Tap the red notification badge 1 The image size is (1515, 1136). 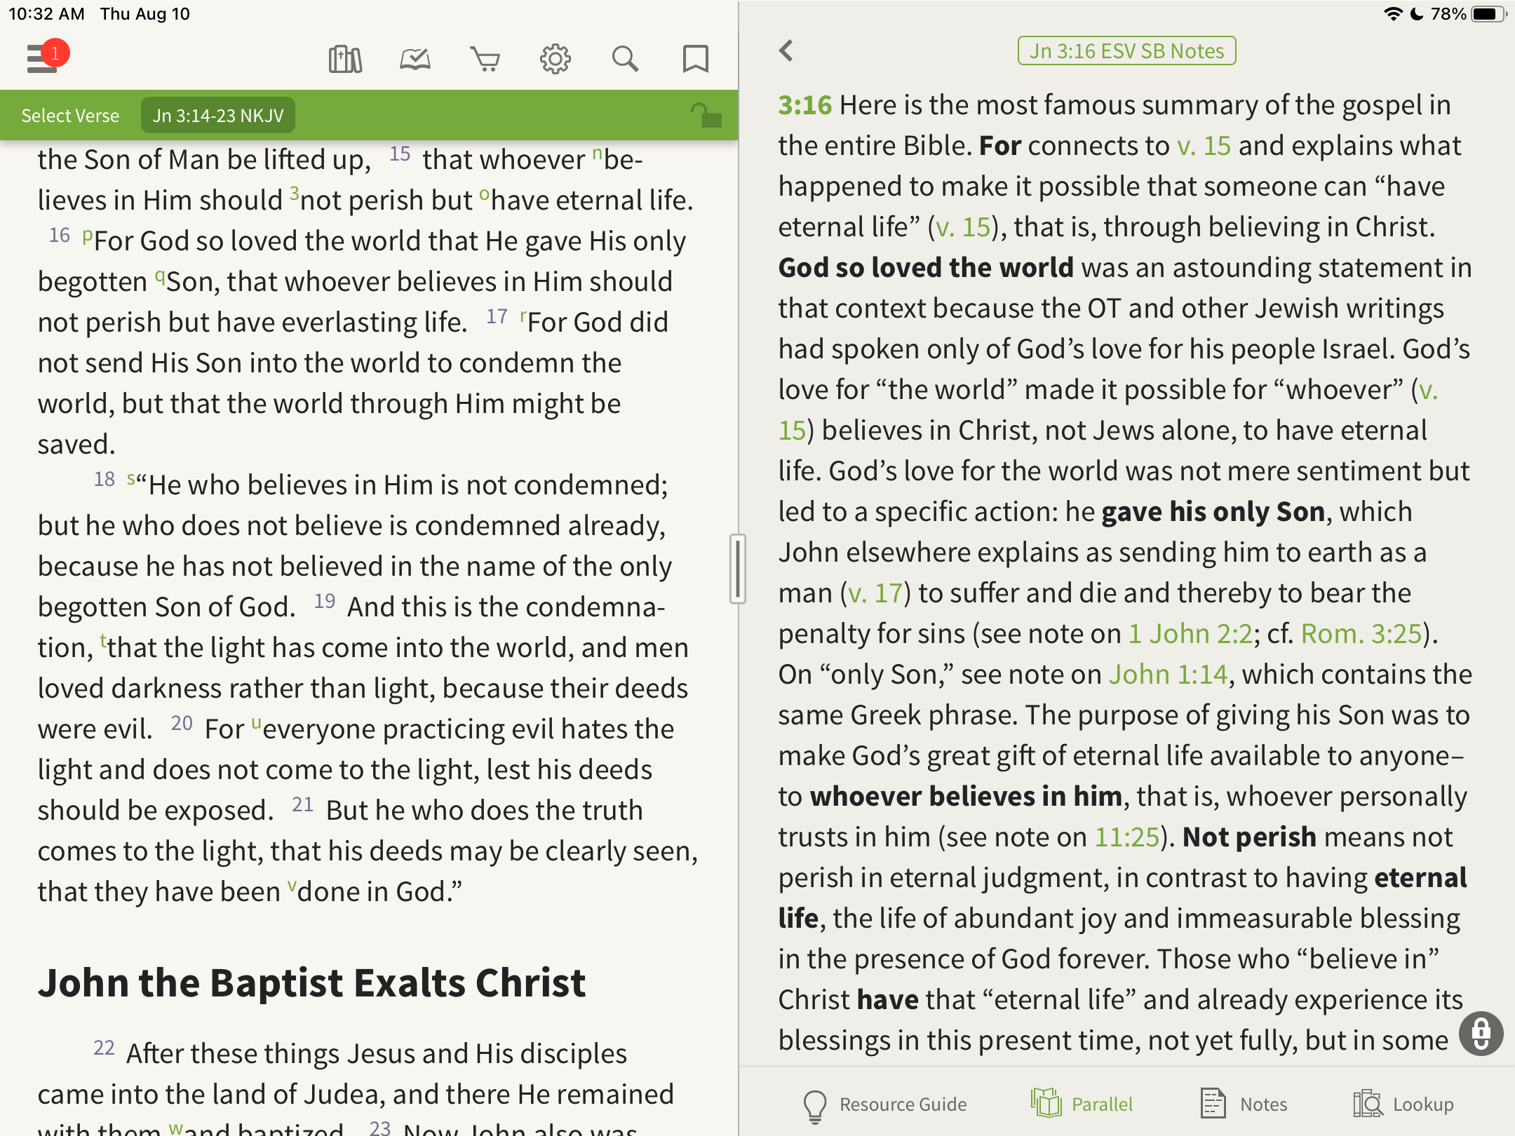click(x=55, y=53)
